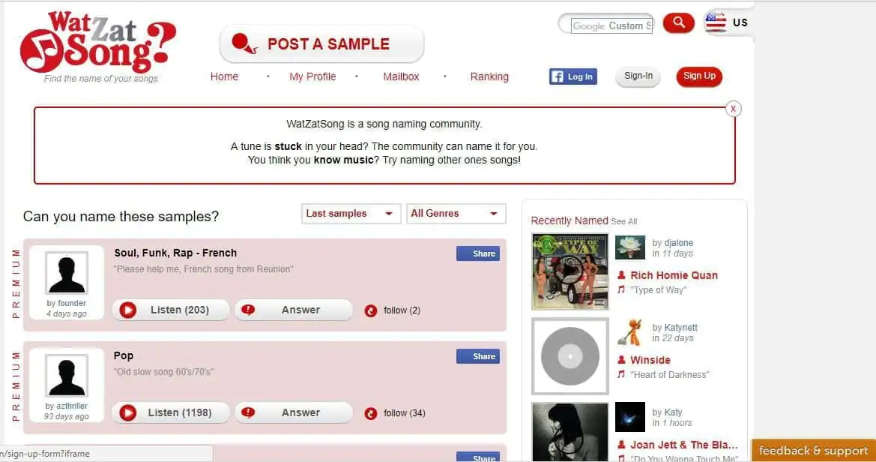The height and width of the screenshot is (462, 876).
Task: Open the Ranking menu item
Action: pyautogui.click(x=489, y=76)
